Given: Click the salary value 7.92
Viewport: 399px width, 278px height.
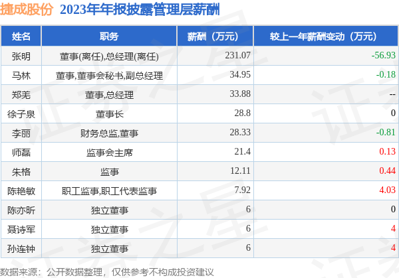Looking at the screenshot, I should tap(242, 190).
